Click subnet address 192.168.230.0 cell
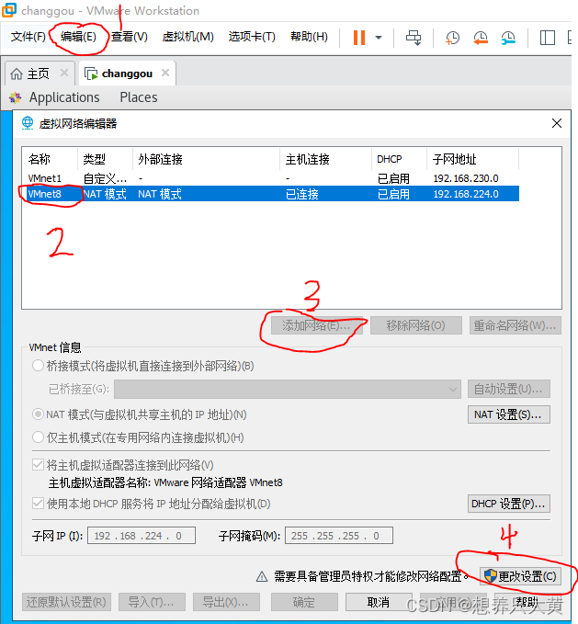 466,178
